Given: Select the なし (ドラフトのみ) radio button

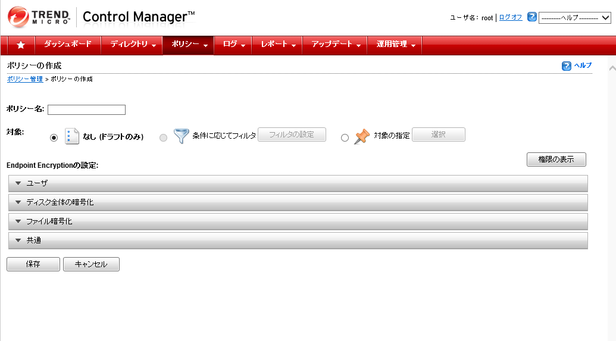Looking at the screenshot, I should (x=54, y=137).
